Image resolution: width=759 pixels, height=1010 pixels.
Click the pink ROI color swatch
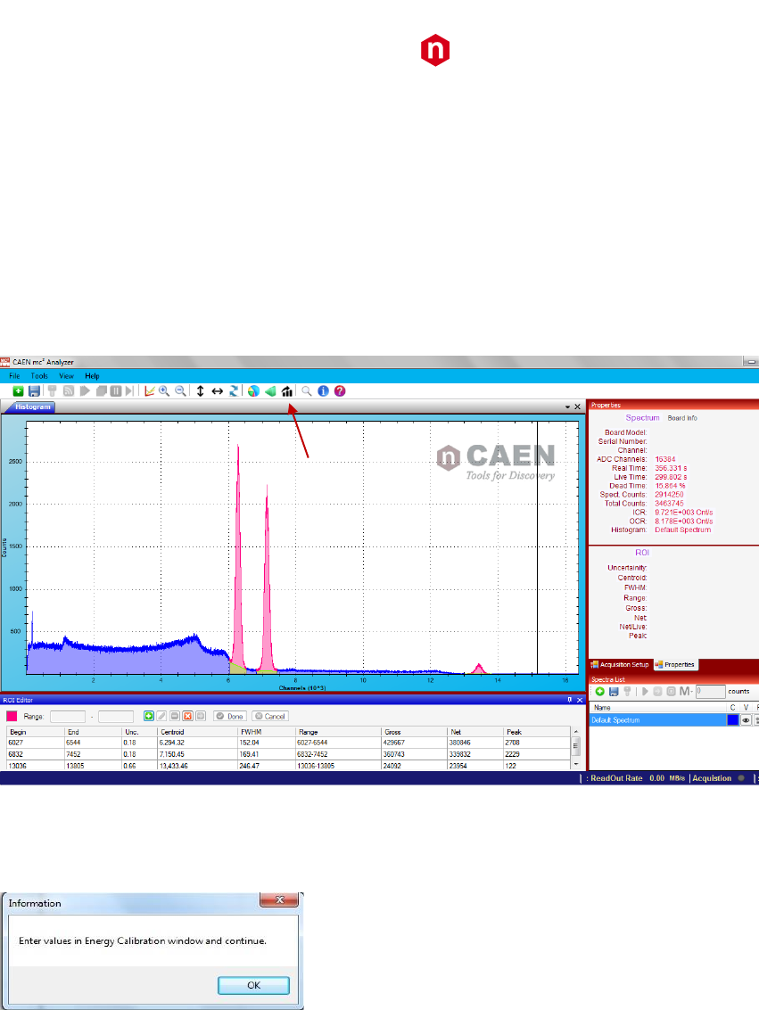(12, 717)
